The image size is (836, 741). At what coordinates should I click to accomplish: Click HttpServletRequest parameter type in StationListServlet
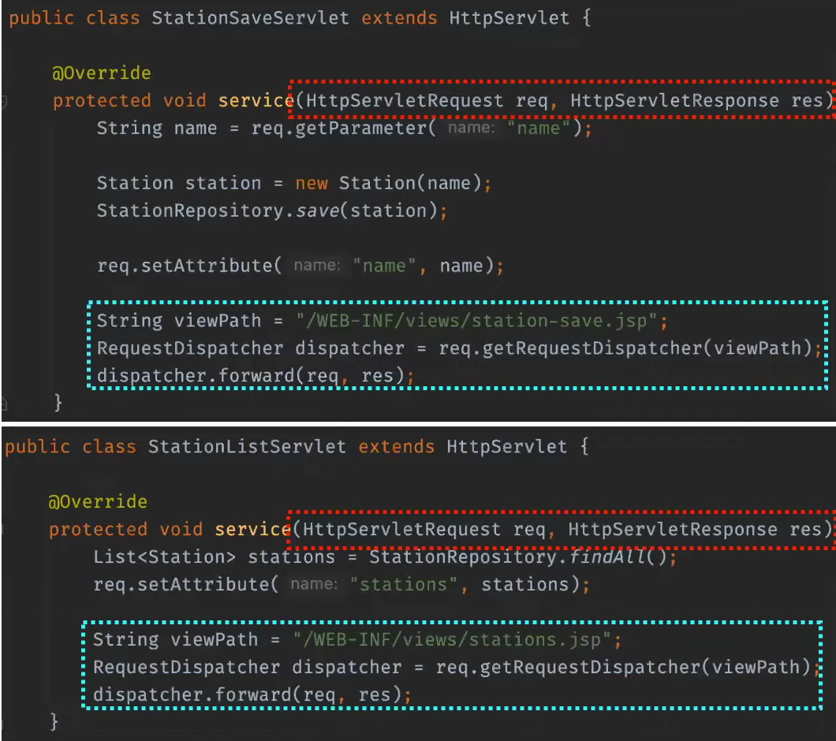[x=401, y=529]
